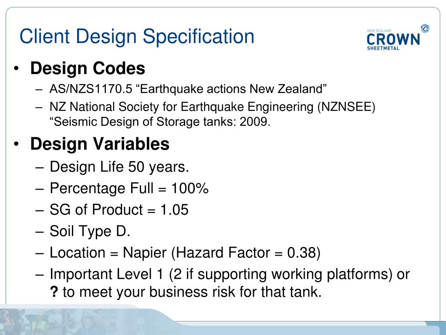Click the Important Level 1 line

point(230,274)
